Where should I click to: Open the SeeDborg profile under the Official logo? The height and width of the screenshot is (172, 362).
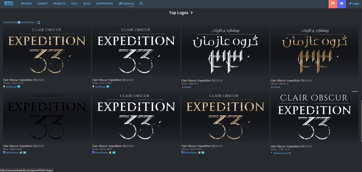click(10, 87)
